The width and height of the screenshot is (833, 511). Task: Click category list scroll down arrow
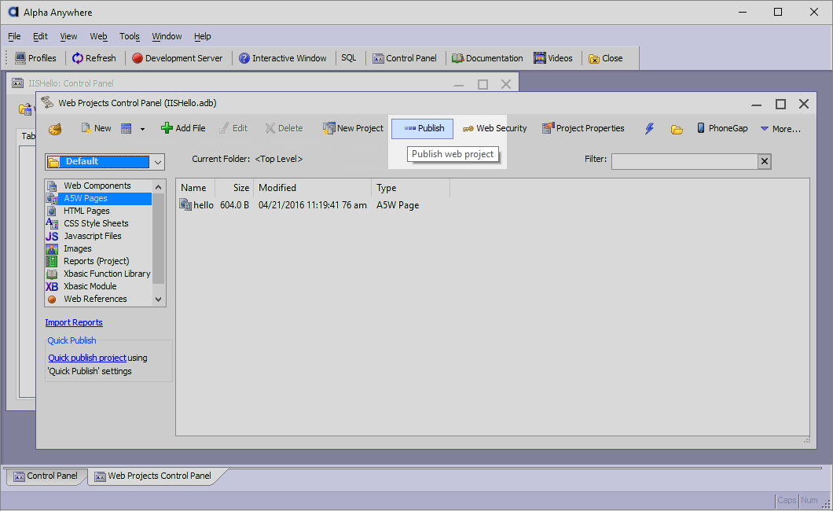click(158, 299)
